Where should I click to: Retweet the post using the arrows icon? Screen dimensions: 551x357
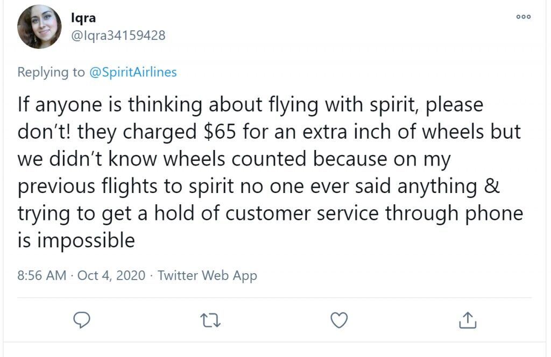[x=210, y=320]
